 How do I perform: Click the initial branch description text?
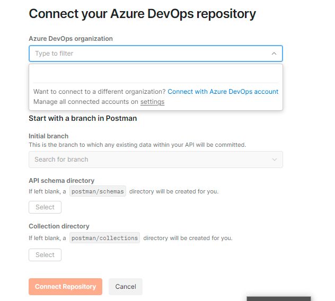pos(137,145)
